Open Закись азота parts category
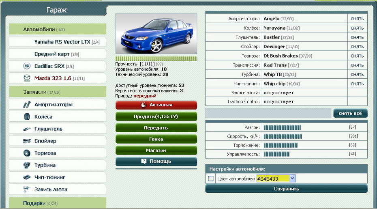377x209 pixels. click(x=58, y=189)
